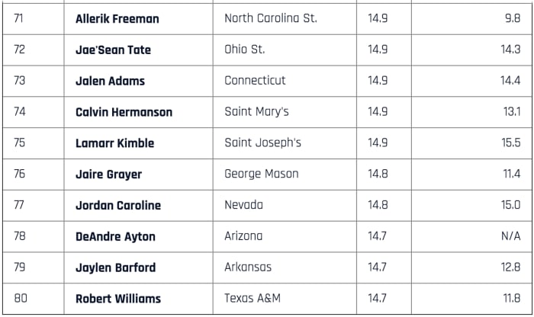Click the North Carolina St. school cell
534x317 pixels.
[271, 18]
